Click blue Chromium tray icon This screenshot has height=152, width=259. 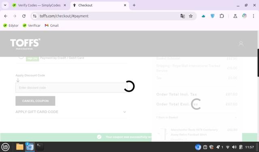point(198,147)
